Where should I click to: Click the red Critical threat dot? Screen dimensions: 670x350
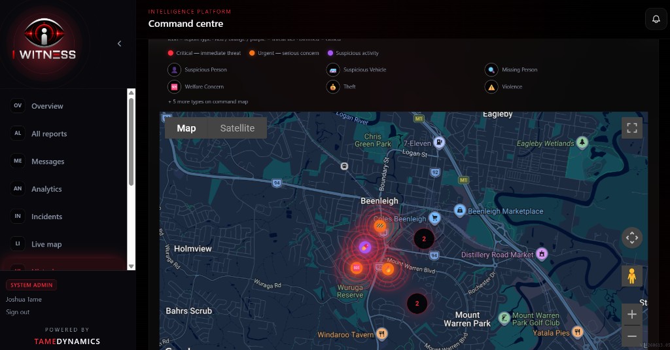pos(171,53)
